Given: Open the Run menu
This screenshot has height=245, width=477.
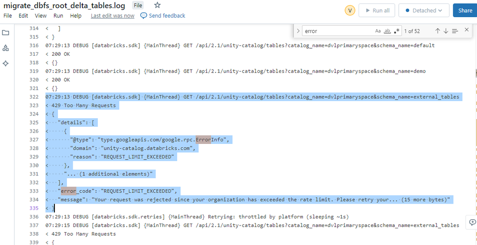Looking at the screenshot, I should pyautogui.click(x=58, y=16).
